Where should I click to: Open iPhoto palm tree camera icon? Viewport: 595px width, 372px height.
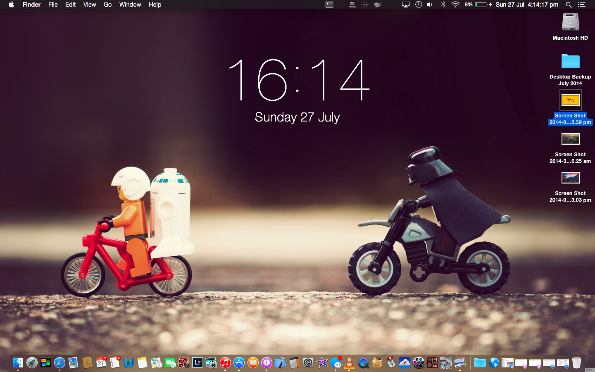click(212, 363)
